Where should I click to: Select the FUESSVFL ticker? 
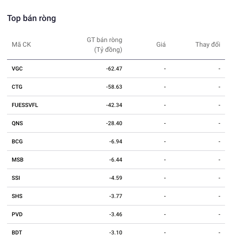(25, 105)
